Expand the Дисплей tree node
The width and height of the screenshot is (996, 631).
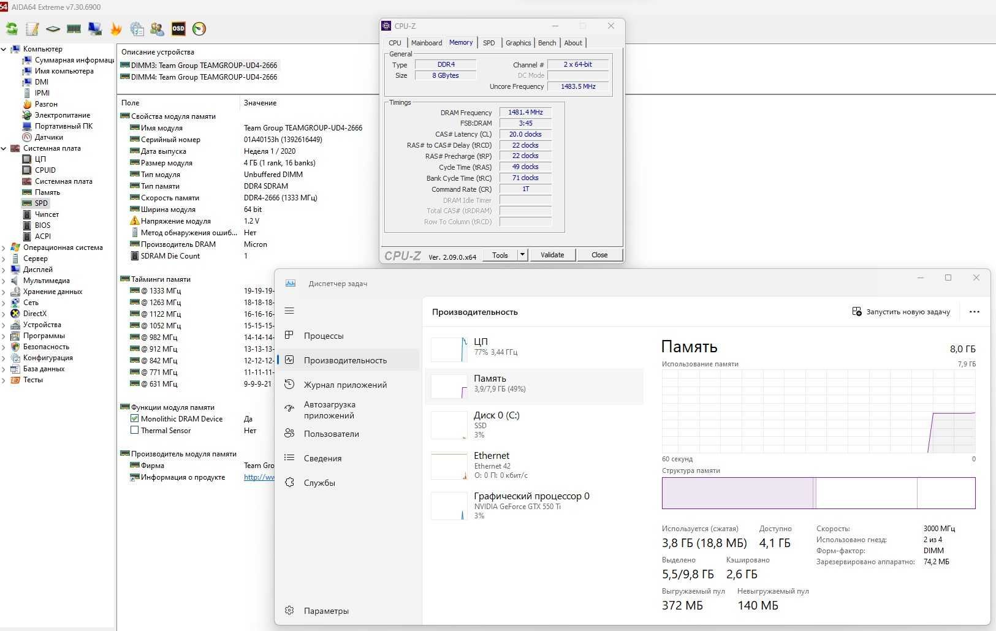click(x=4, y=270)
